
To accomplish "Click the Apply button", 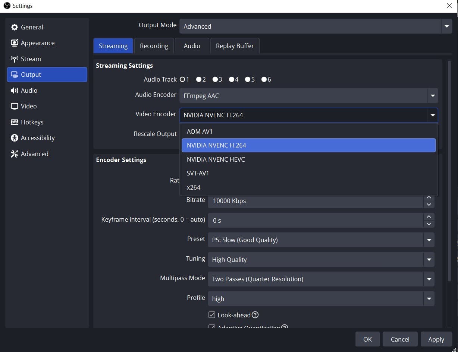I will click(436, 339).
